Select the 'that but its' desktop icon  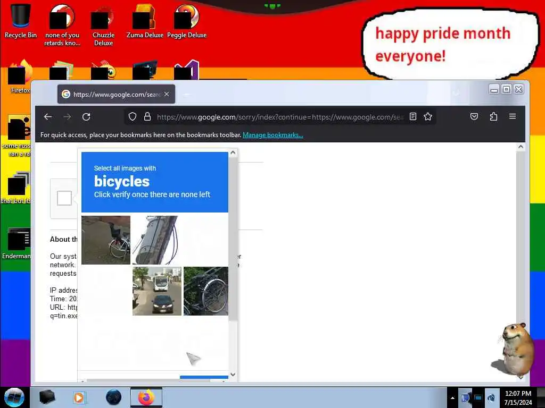[x=16, y=188]
